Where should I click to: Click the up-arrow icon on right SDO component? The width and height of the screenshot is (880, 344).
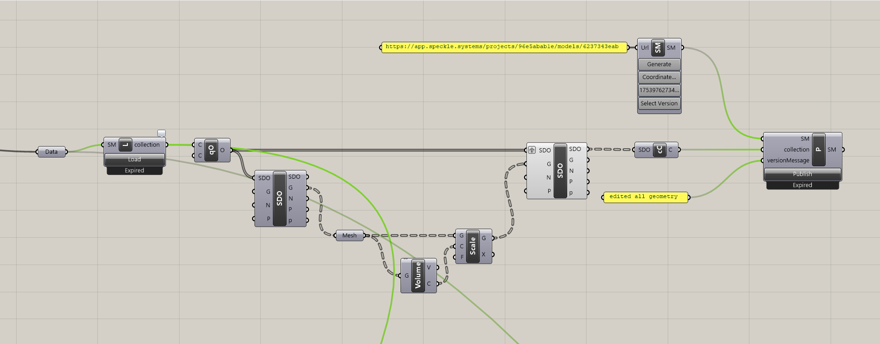532,150
